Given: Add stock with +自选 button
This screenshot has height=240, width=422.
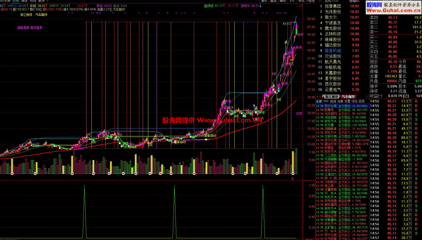Looking at the screenshot, I should click(x=311, y=1).
